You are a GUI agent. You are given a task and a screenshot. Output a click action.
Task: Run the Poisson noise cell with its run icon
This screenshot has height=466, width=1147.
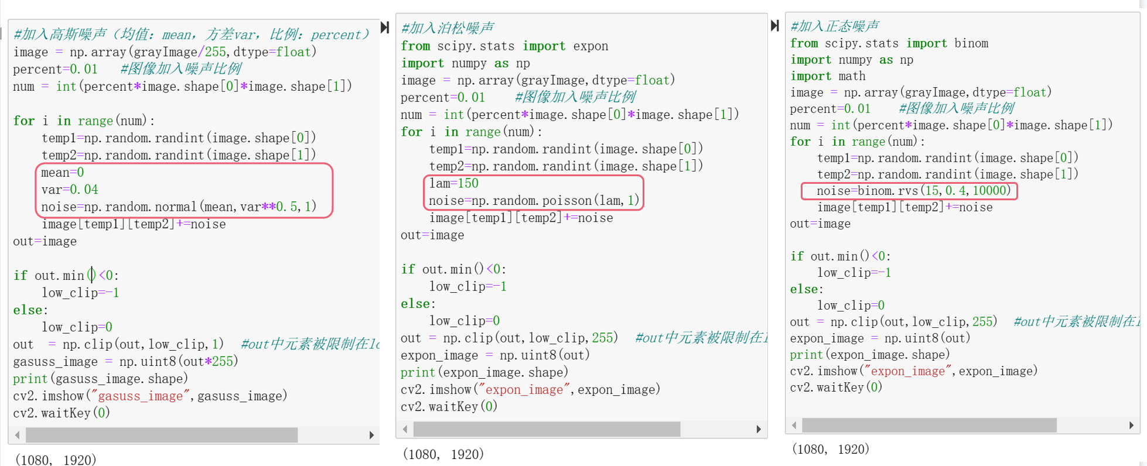tap(385, 27)
